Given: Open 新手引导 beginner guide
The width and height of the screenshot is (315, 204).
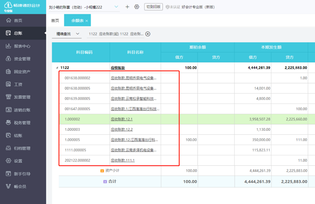Looking at the screenshot, I should point(22,173).
